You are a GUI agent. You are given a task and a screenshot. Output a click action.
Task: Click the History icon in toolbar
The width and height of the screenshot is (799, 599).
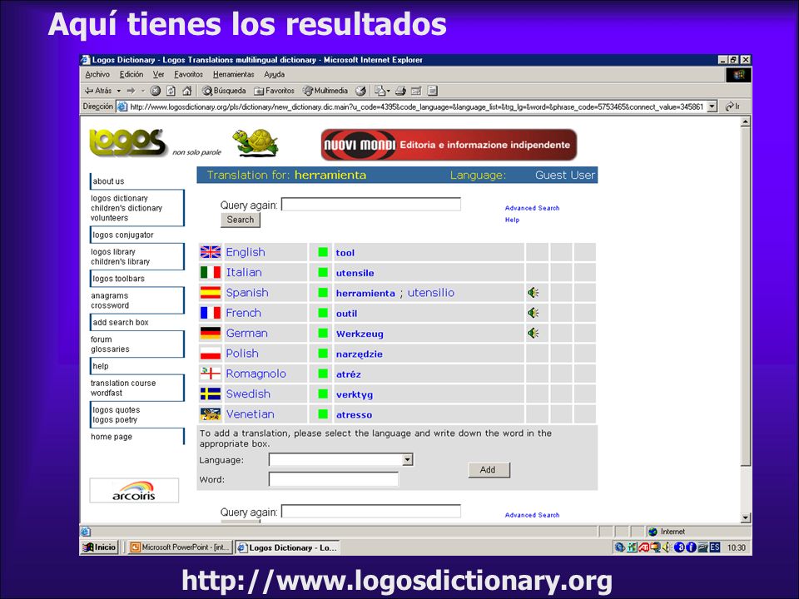pyautogui.click(x=360, y=91)
